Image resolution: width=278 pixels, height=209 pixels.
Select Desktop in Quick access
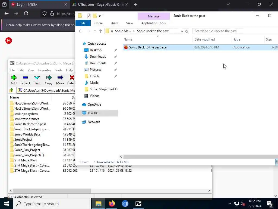(x=96, y=50)
